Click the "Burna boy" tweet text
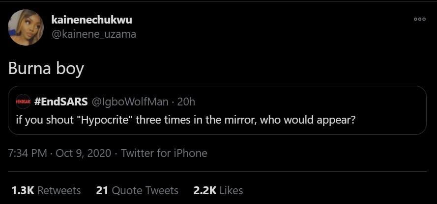This screenshot has width=437, height=204. click(46, 68)
